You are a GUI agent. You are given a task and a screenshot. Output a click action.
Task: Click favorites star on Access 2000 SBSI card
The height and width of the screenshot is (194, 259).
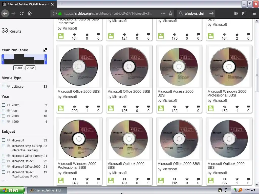pyautogui.click(x=187, y=107)
